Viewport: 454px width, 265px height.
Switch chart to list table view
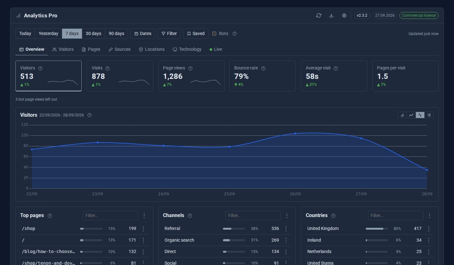[x=429, y=115]
